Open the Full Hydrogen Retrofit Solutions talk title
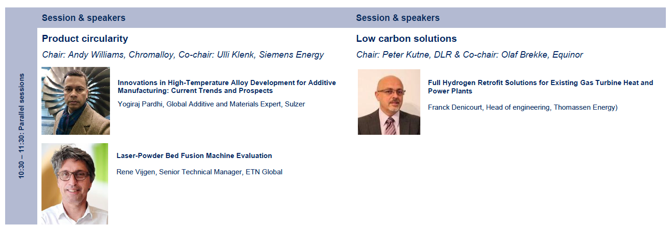The height and width of the screenshot is (231, 671). [541, 86]
